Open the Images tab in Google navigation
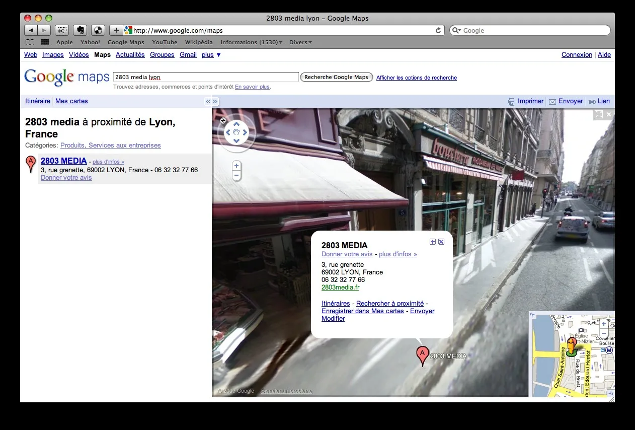Image resolution: width=635 pixels, height=430 pixels. (53, 55)
